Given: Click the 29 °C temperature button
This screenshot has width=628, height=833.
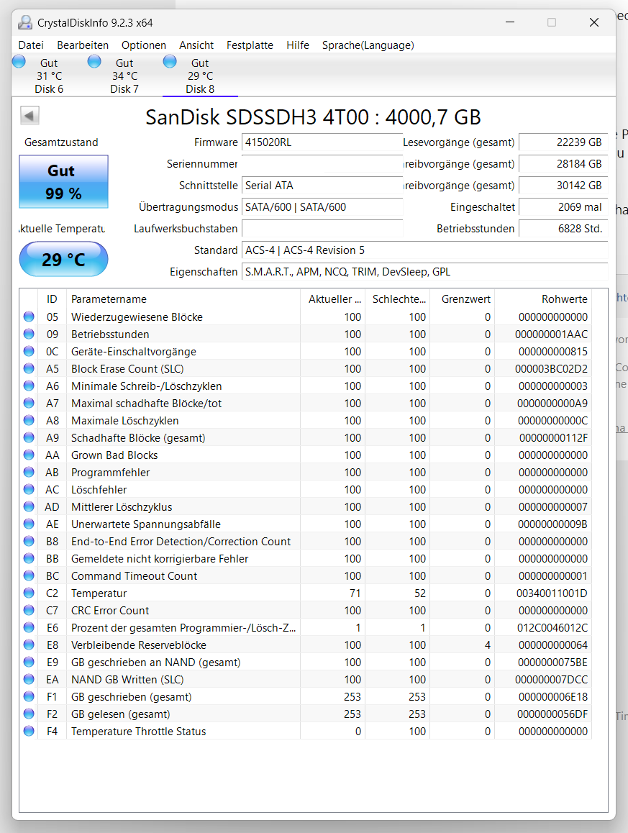Looking at the screenshot, I should click(64, 259).
